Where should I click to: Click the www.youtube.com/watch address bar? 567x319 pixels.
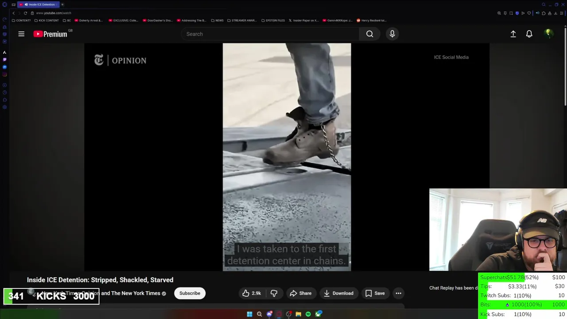click(53, 13)
